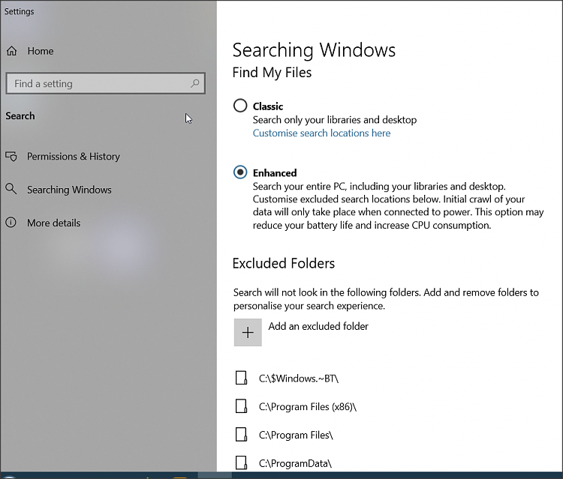Click the Excluded Folders heading
Screen dimensions: 563x479
click(284, 263)
